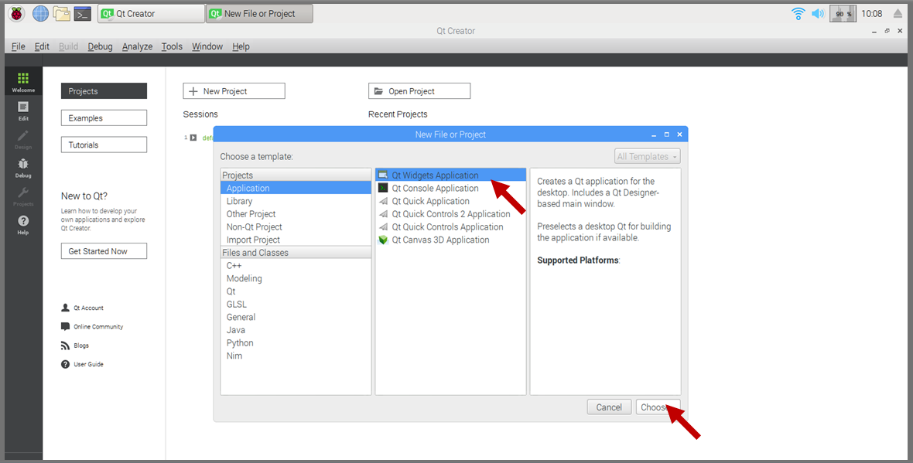Select the Projects welcome tab
The image size is (913, 463).
pyautogui.click(x=104, y=90)
